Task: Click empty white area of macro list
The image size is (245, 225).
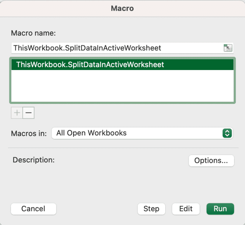Action: click(x=122, y=86)
